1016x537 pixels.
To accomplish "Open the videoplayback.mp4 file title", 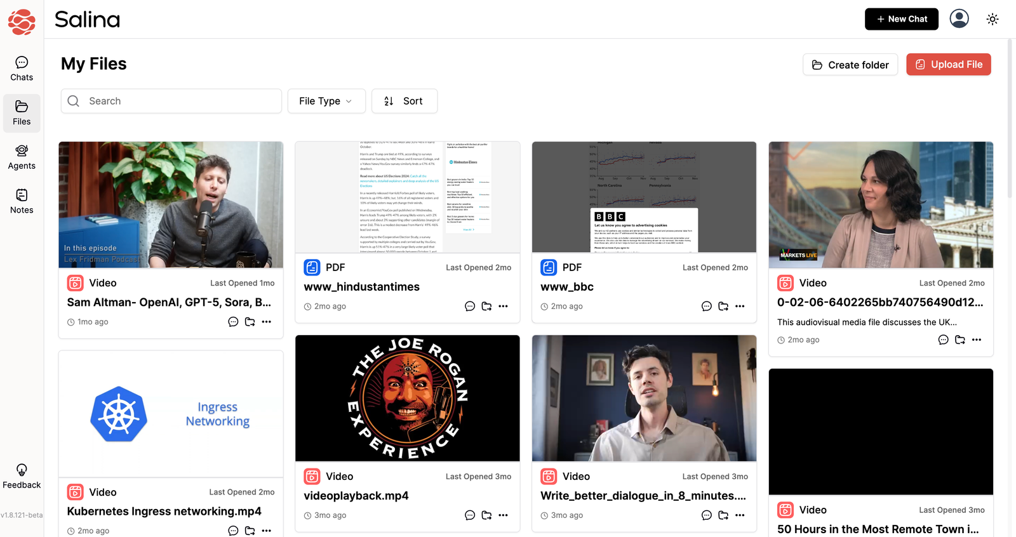I will tap(356, 496).
